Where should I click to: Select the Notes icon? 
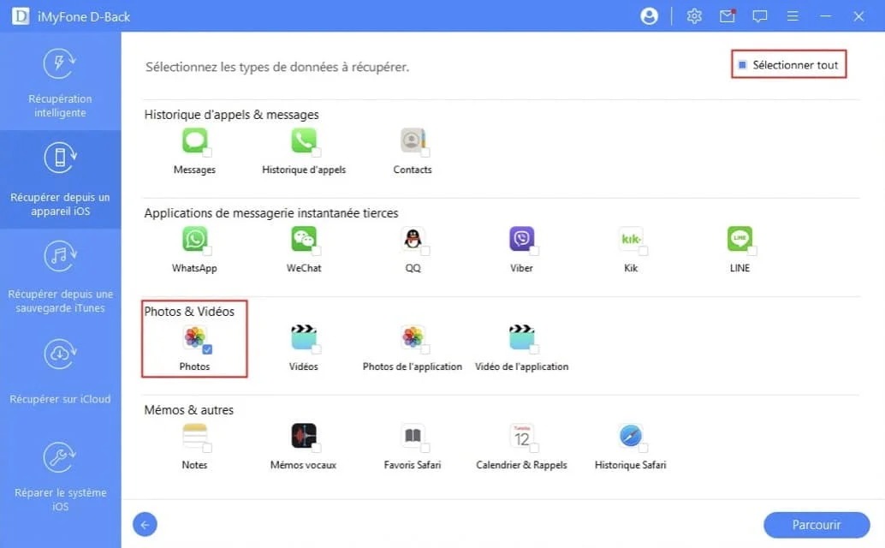coord(194,436)
